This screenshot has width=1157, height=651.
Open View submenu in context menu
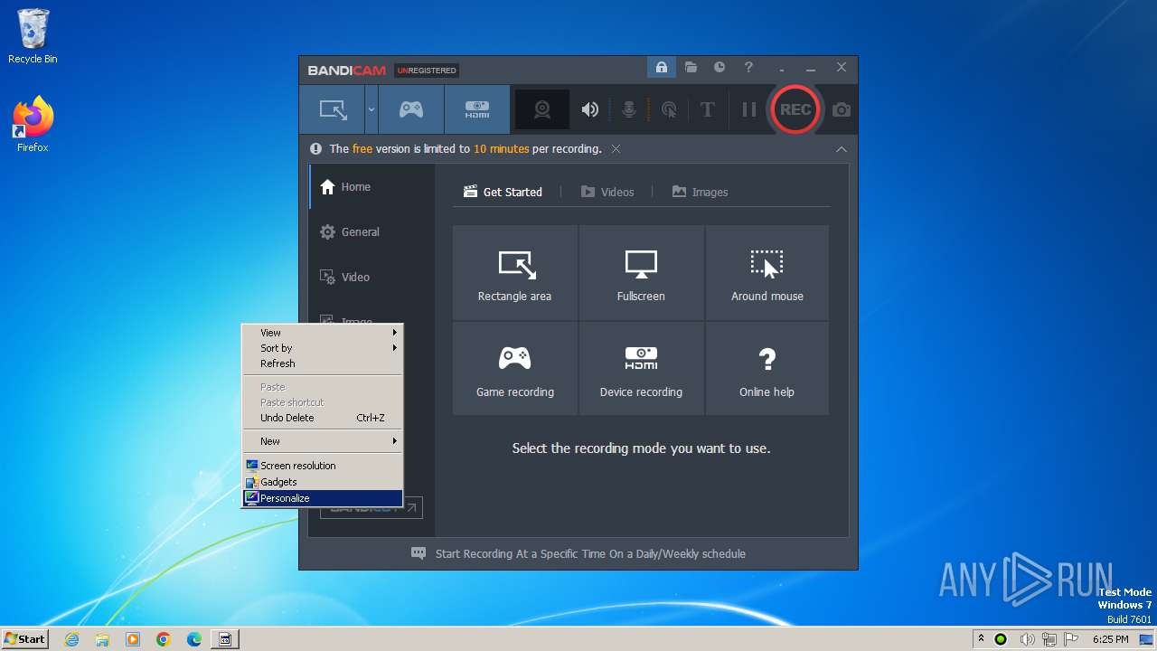point(322,333)
